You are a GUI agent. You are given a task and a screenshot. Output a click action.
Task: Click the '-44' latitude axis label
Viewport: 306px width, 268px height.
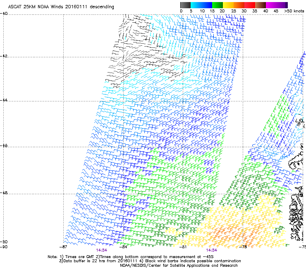4,100
